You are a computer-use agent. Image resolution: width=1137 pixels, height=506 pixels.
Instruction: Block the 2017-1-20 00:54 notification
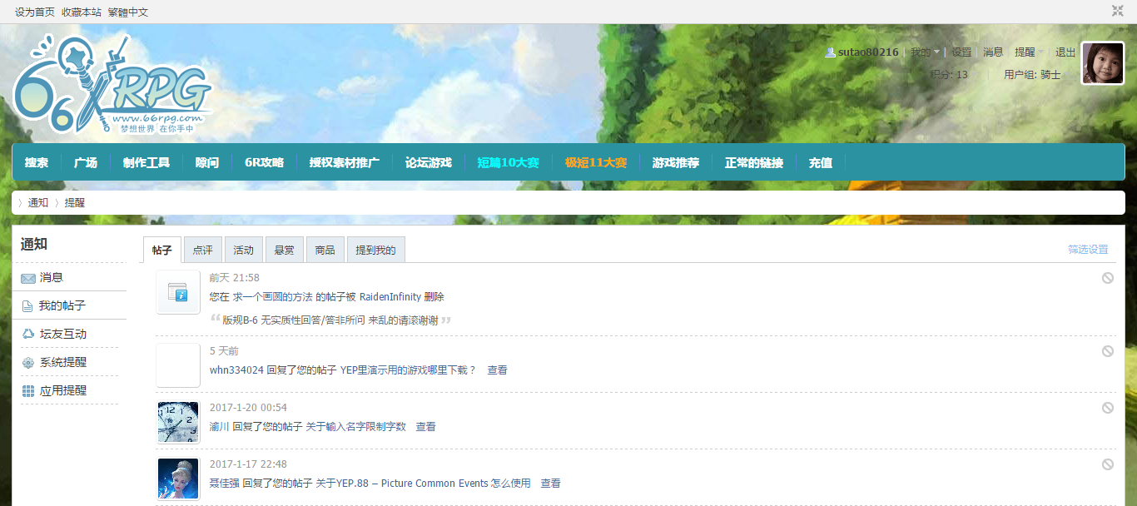click(1108, 408)
